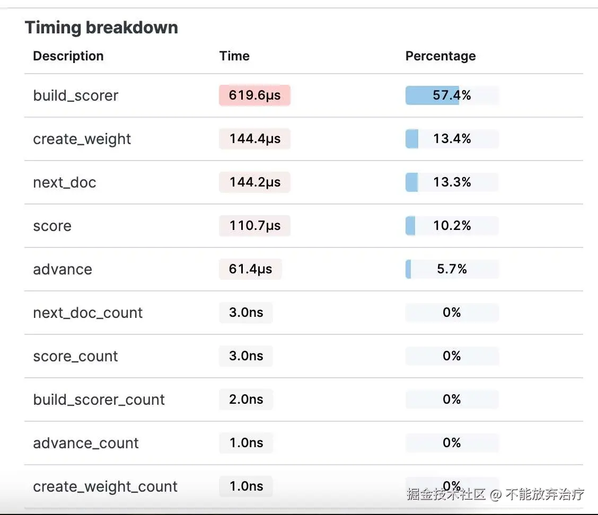Image resolution: width=598 pixels, height=515 pixels.
Task: Click the 2.0ns build_scorer_count time badge
Action: [x=246, y=399]
